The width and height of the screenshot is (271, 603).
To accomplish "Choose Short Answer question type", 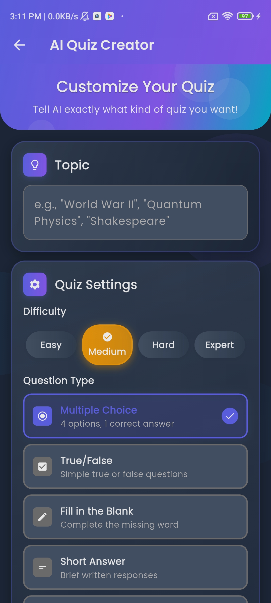I will coord(135,567).
